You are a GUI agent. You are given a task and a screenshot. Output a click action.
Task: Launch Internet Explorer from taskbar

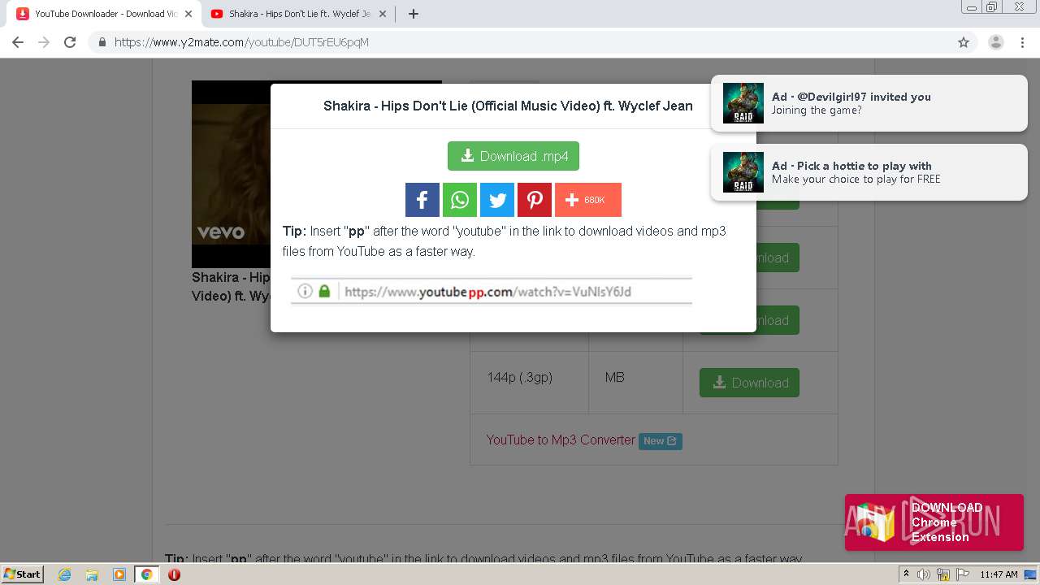(x=65, y=574)
